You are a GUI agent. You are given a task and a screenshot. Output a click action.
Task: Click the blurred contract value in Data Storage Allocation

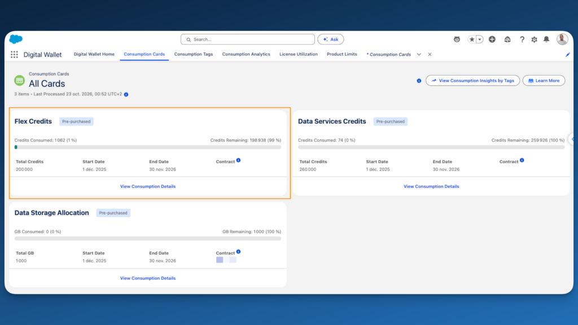(226, 260)
